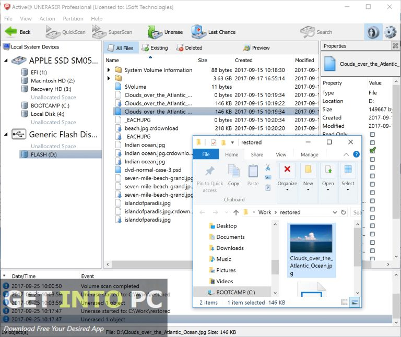Screen dimensions: 401x337
Task: Open the Preview tab
Action: click(x=257, y=48)
